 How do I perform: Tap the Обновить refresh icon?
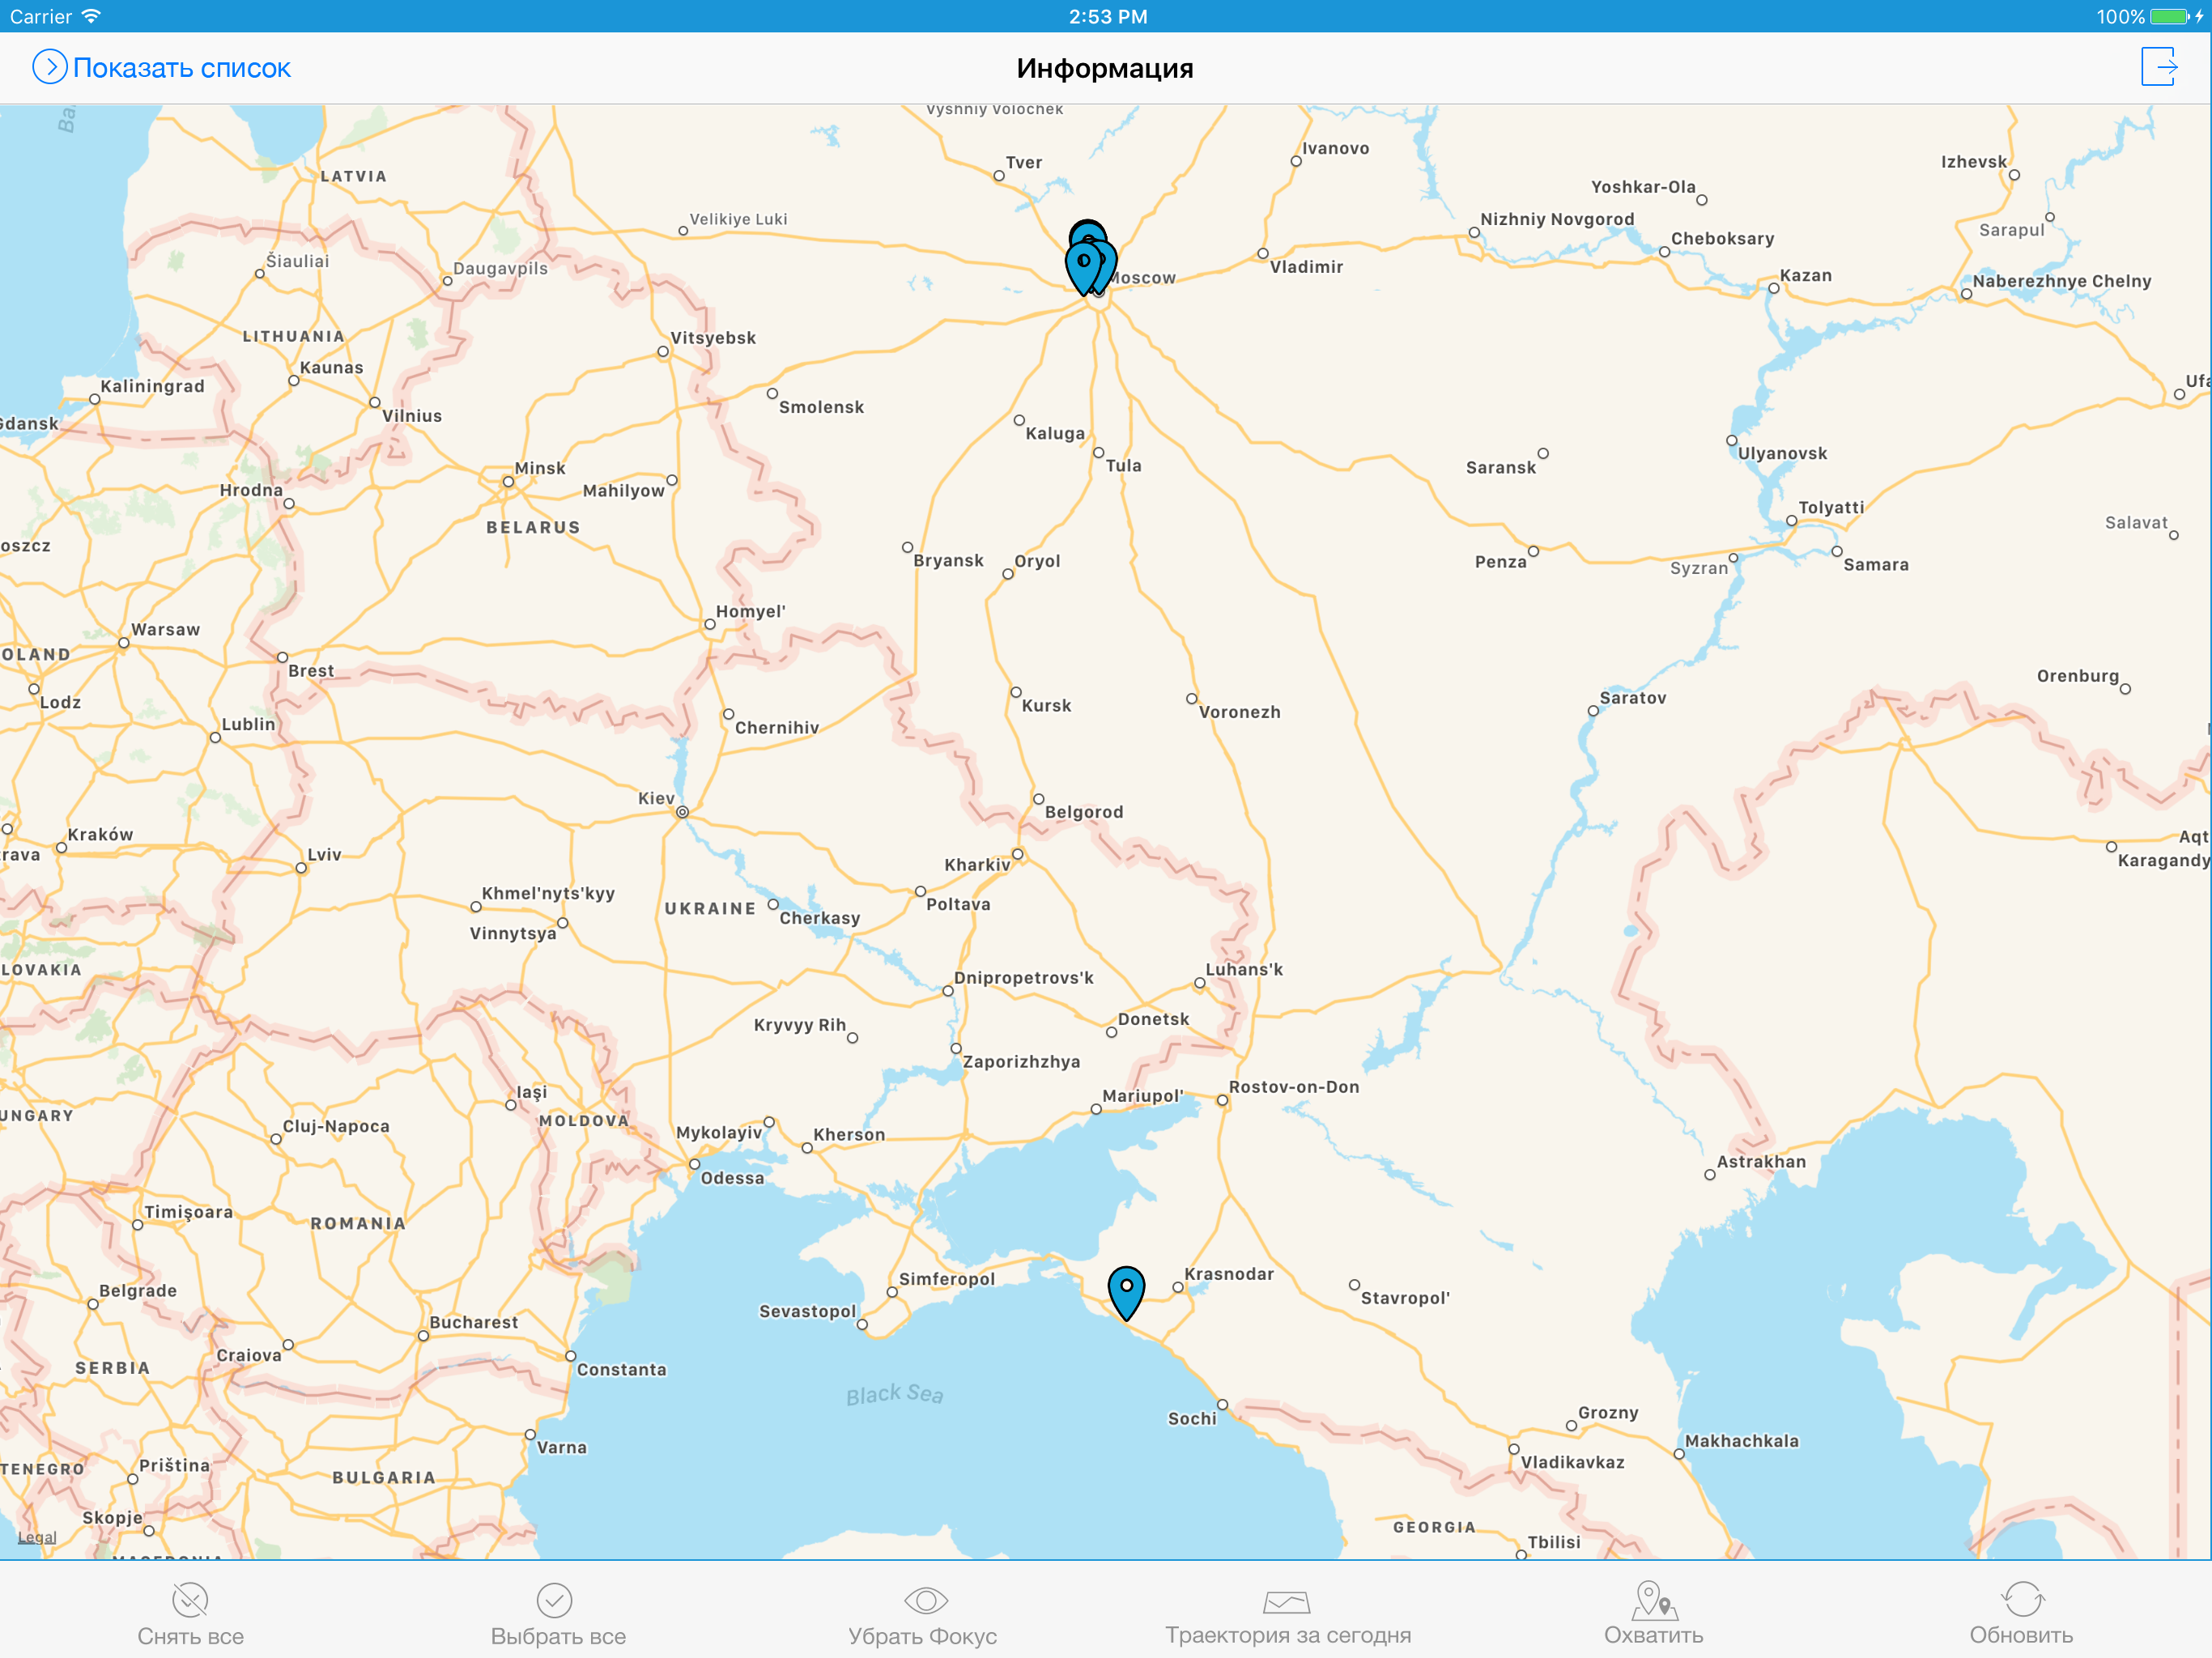click(x=2023, y=1599)
